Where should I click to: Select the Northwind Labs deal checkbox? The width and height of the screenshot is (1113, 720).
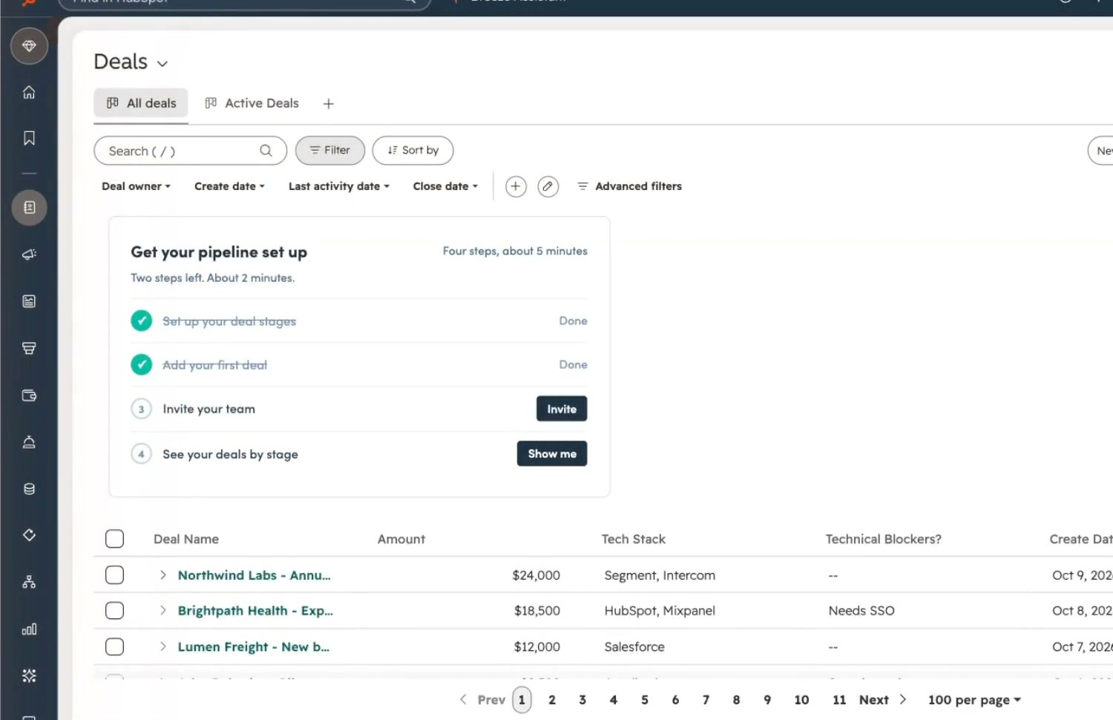[x=114, y=575]
